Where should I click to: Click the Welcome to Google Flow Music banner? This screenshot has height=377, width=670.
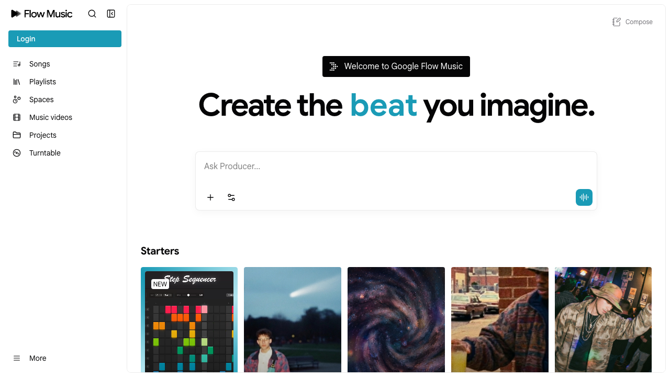396,66
